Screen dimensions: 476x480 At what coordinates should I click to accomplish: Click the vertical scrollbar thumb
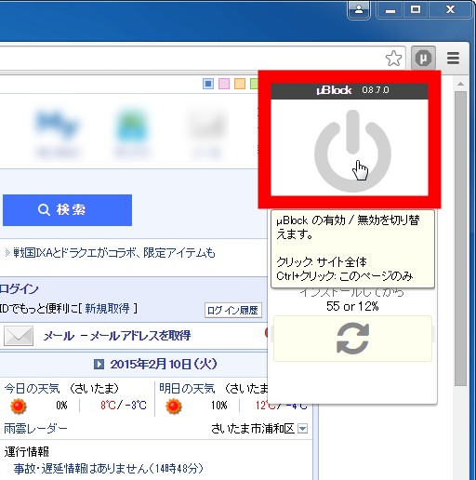tap(460, 239)
